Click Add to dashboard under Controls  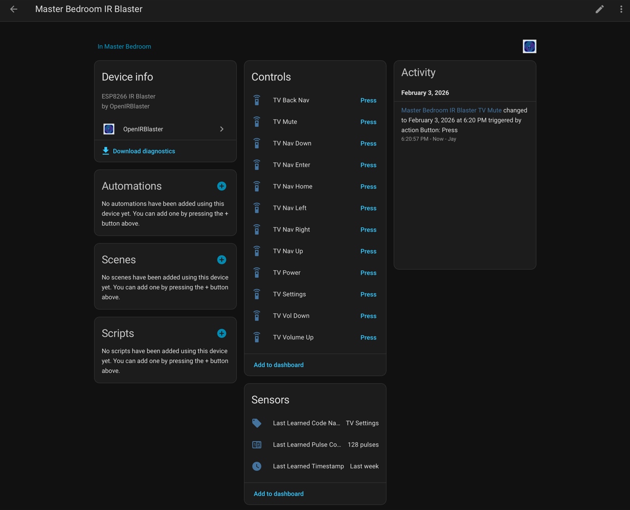278,365
